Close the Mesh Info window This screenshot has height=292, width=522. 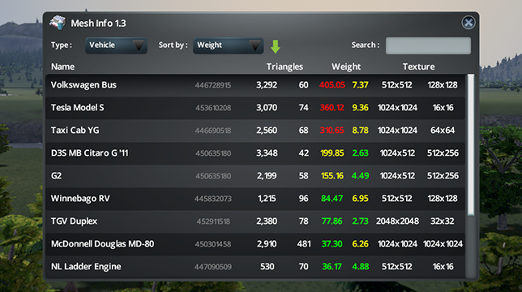coord(469,23)
